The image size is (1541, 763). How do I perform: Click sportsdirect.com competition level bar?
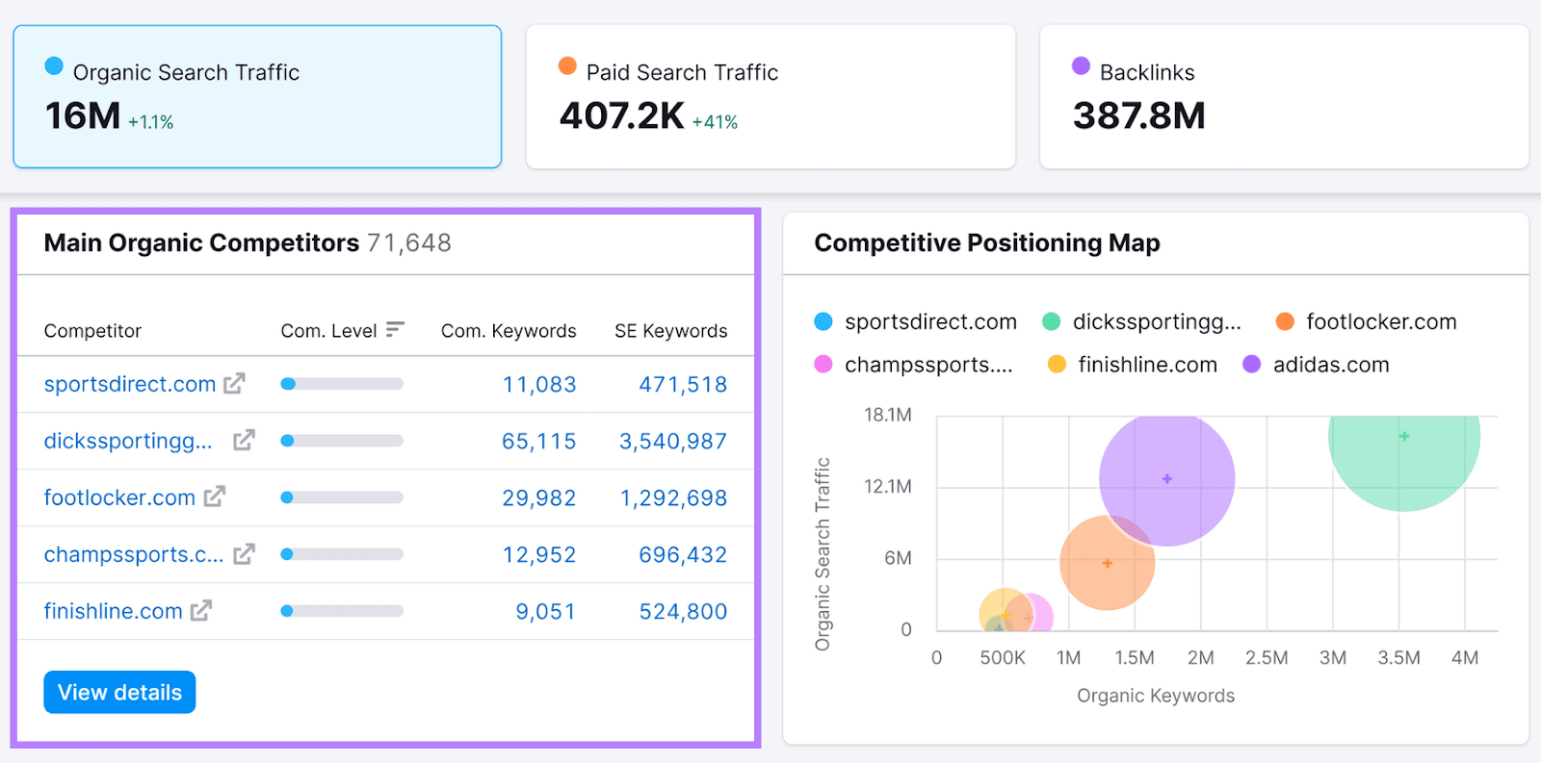[x=342, y=384]
